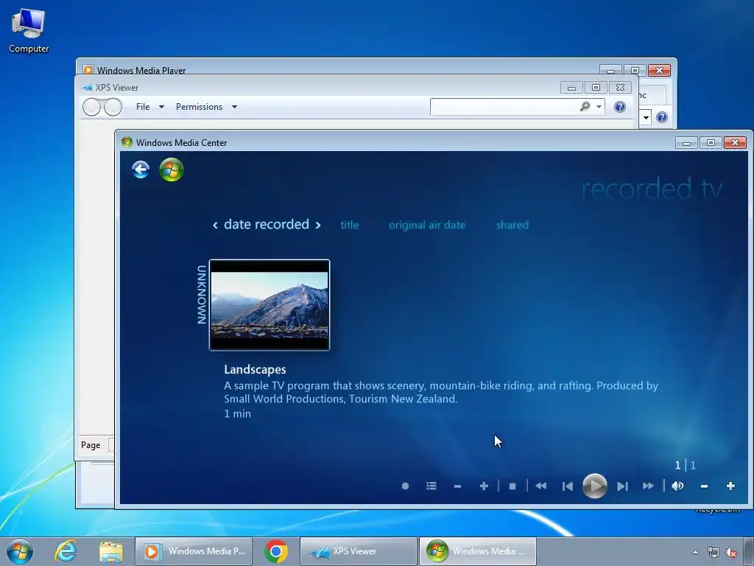The height and width of the screenshot is (566, 754).
Task: Expand the search options arrow in XPS Viewer
Action: click(x=599, y=107)
